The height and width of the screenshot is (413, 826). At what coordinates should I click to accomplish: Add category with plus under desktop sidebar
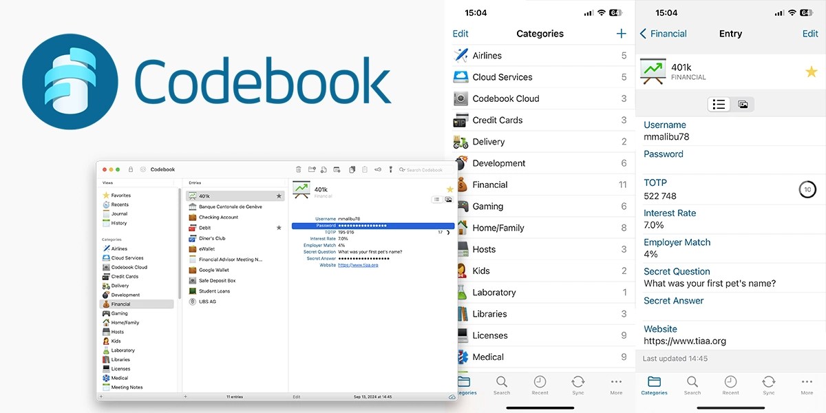[x=100, y=397]
